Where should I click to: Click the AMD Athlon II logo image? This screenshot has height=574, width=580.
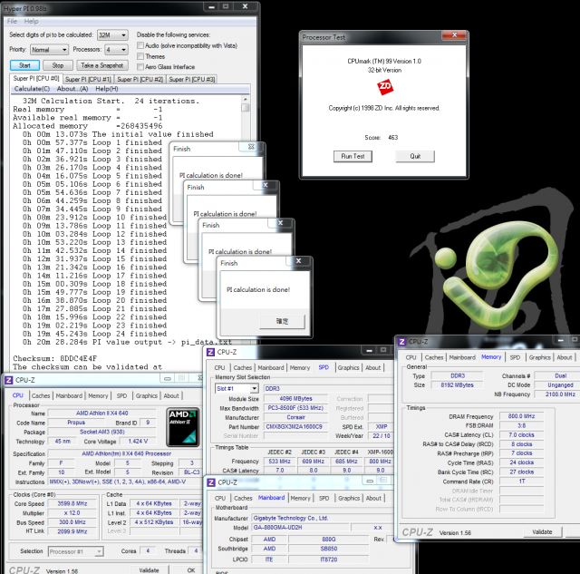[x=183, y=427]
